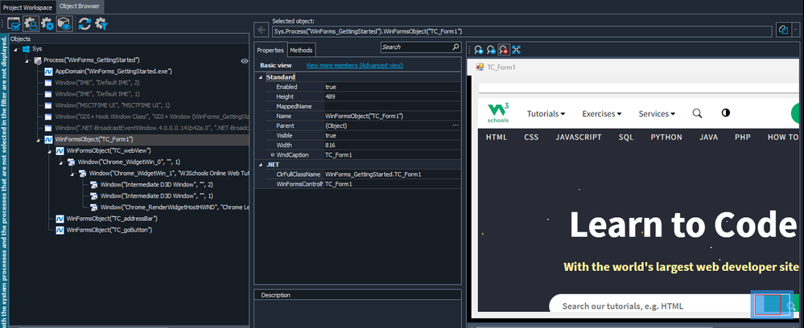The width and height of the screenshot is (804, 328).
Task: Click the Search input field in Properties
Action: coord(414,48)
